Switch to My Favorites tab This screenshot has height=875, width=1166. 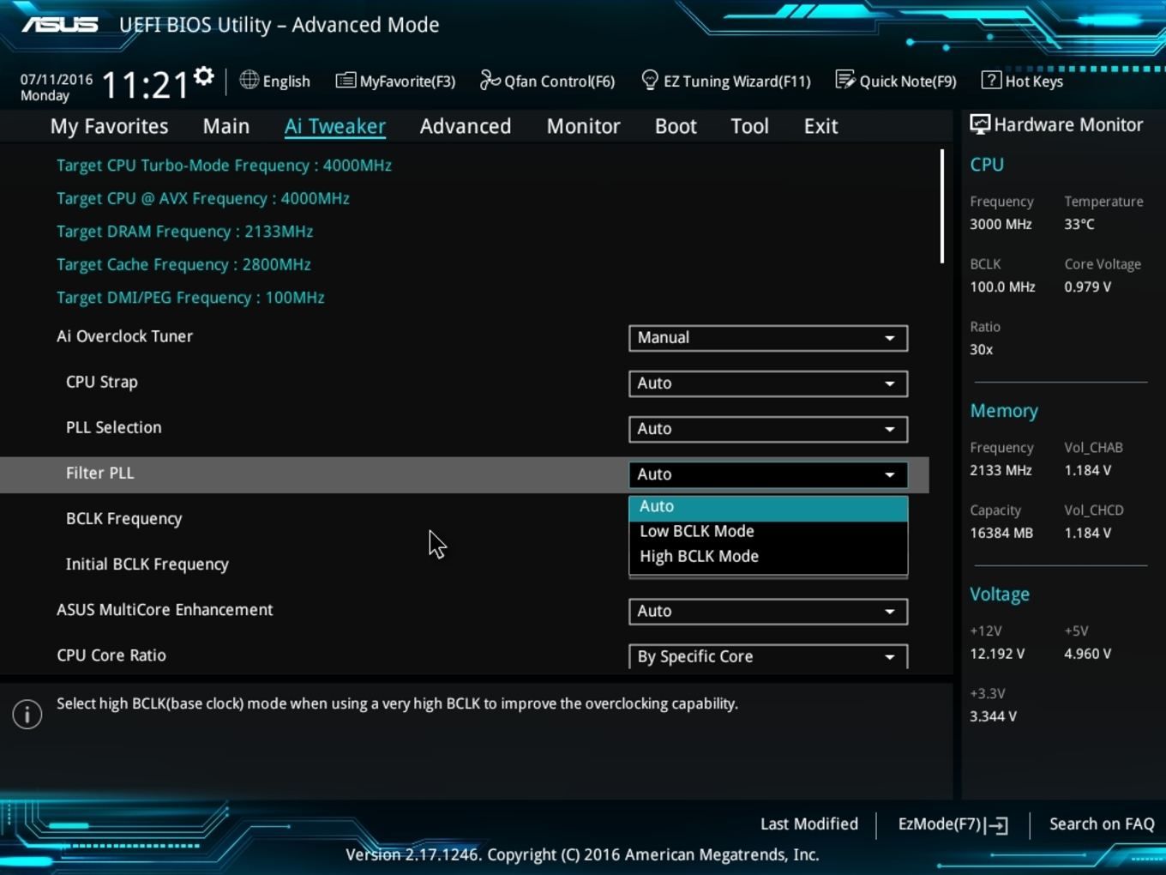point(110,126)
